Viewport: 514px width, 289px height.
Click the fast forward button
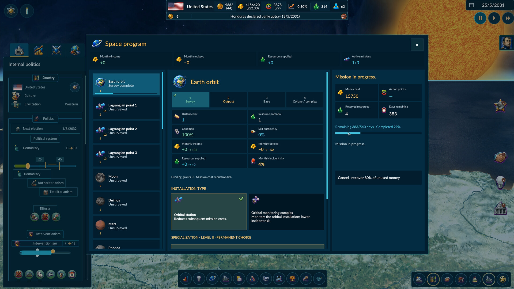[508, 18]
